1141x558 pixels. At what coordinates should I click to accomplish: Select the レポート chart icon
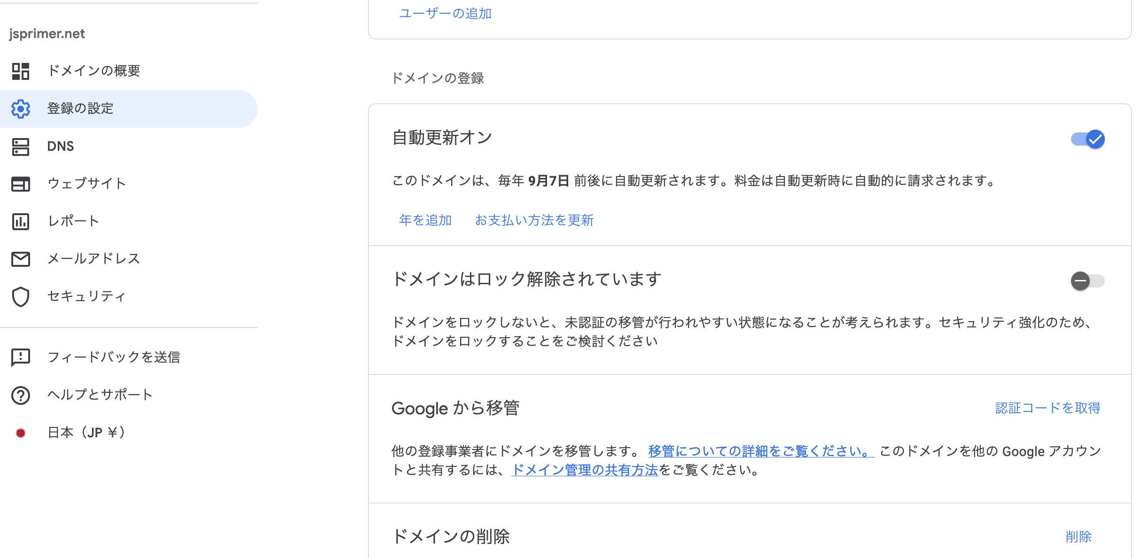[20, 221]
